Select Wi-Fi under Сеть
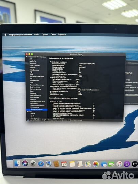 point(32,116)
